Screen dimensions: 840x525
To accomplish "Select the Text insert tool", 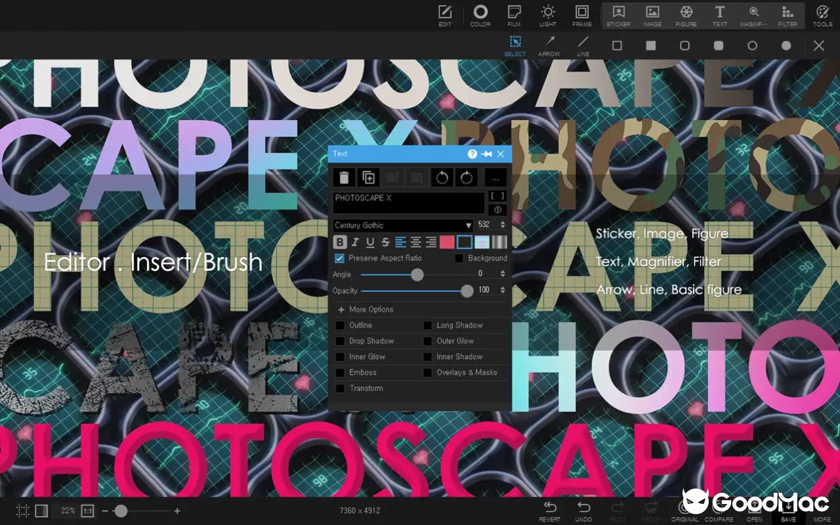I will pyautogui.click(x=720, y=16).
